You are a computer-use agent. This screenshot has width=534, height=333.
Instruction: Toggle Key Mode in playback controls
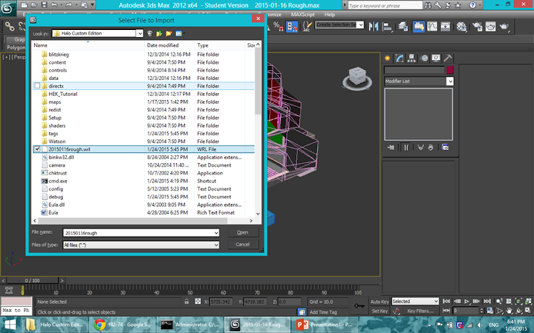(446, 310)
